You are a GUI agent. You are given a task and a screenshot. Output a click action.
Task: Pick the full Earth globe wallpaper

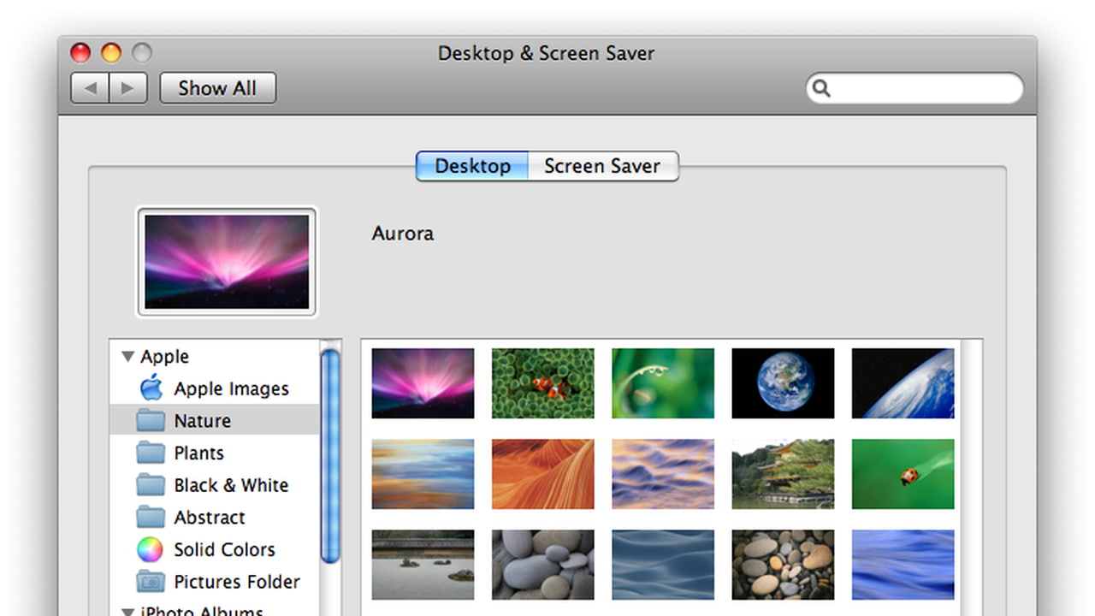(782, 383)
